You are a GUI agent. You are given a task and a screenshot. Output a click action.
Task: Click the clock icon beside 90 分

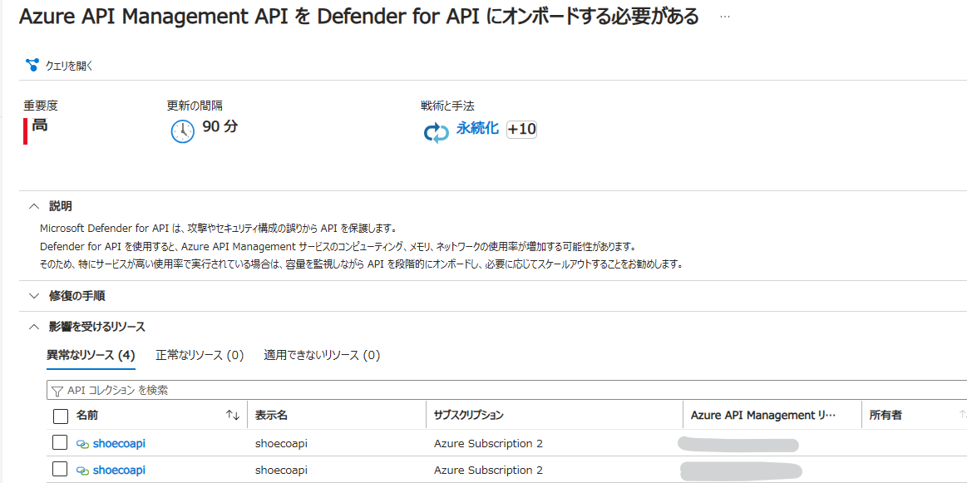click(183, 131)
